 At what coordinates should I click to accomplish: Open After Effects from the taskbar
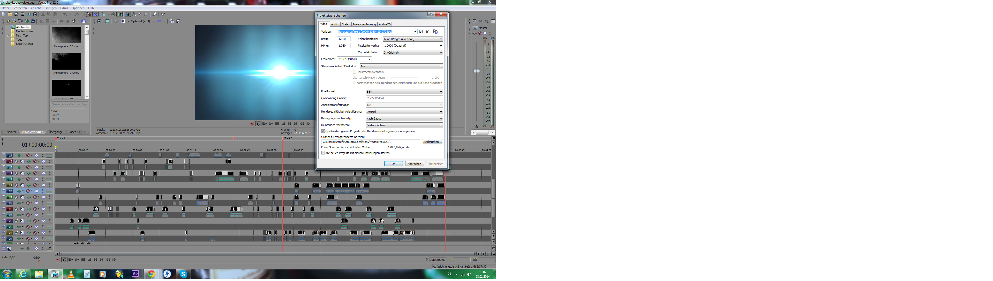pyautogui.click(x=135, y=274)
